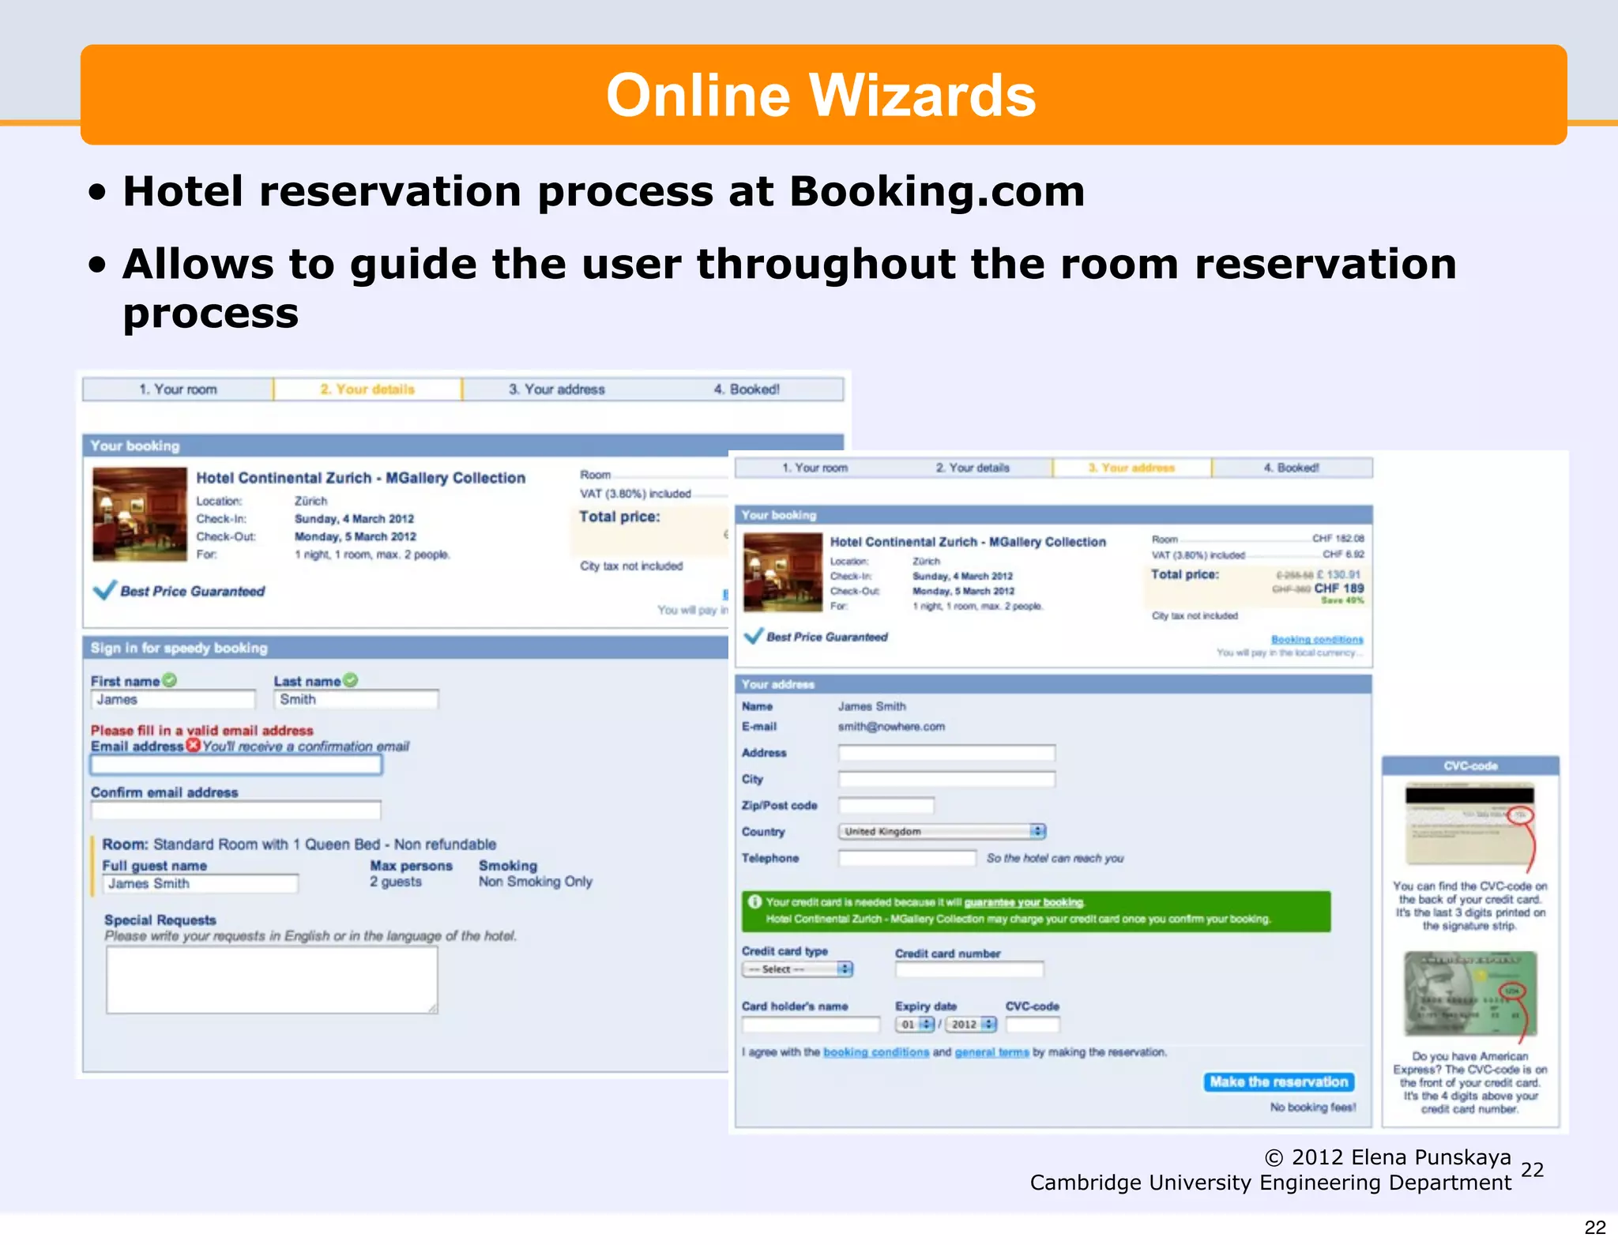Image resolution: width=1618 pixels, height=1245 pixels.
Task: Select step 4. Booked! in left wizard
Action: point(747,389)
